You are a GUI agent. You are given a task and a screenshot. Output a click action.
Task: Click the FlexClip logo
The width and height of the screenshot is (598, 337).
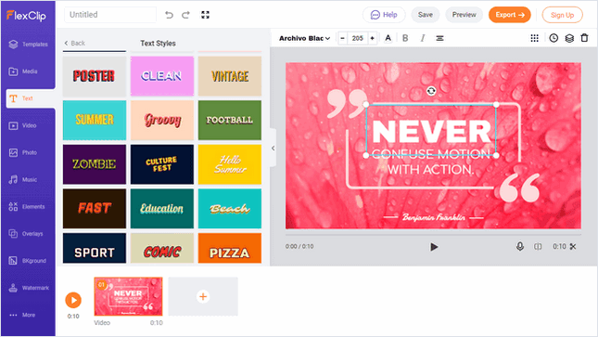tap(26, 15)
